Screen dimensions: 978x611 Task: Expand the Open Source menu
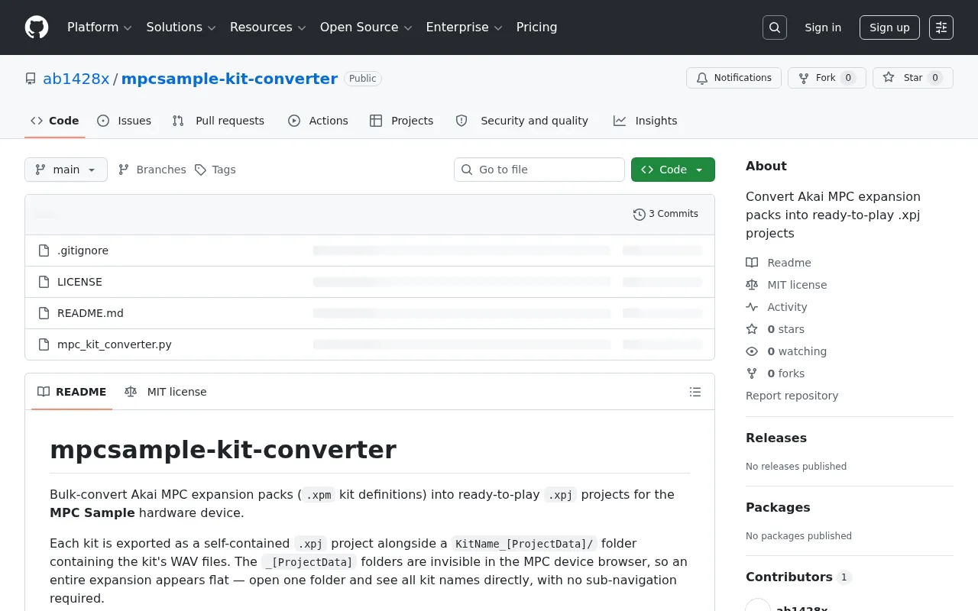coord(366,27)
